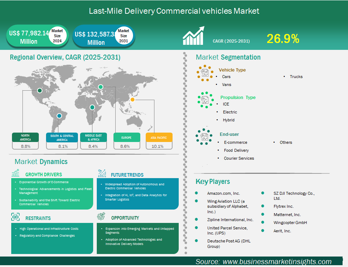Click the 10.1% Asia Pacific value
Image resolution: width=348 pixels, height=267 pixels.
158,146
